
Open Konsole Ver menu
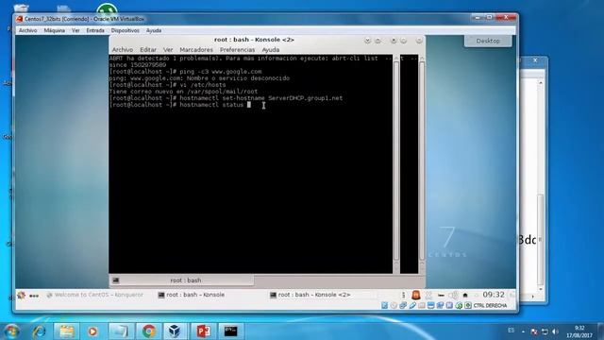pos(168,50)
